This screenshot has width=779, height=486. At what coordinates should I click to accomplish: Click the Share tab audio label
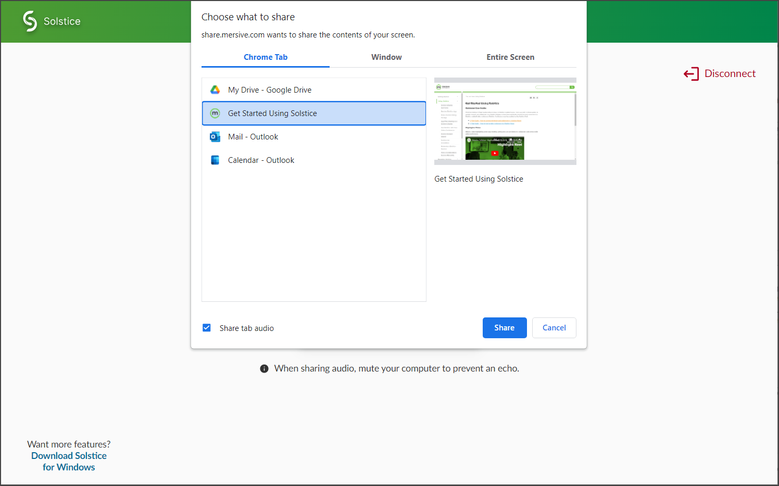[246, 328]
